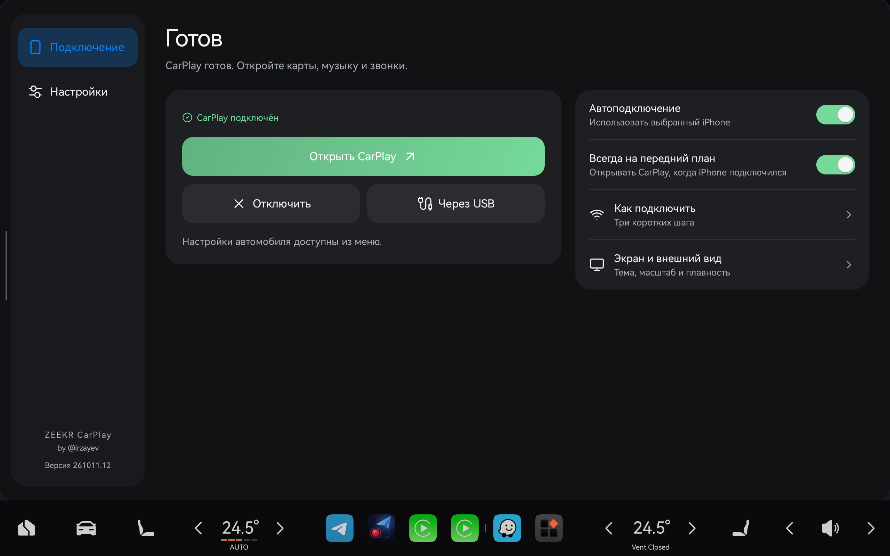Open the Настройки sidebar item
The height and width of the screenshot is (556, 890).
click(78, 91)
